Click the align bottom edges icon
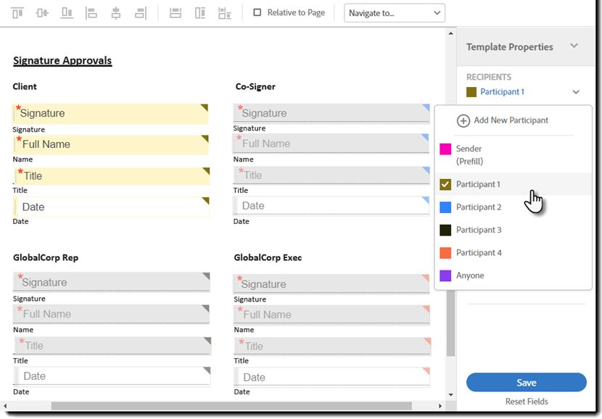 tap(67, 13)
